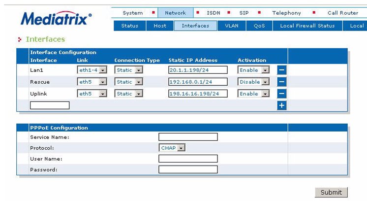Click the Link column header
Image resolution: width=367 pixels, height=201 pixels.
82,60
